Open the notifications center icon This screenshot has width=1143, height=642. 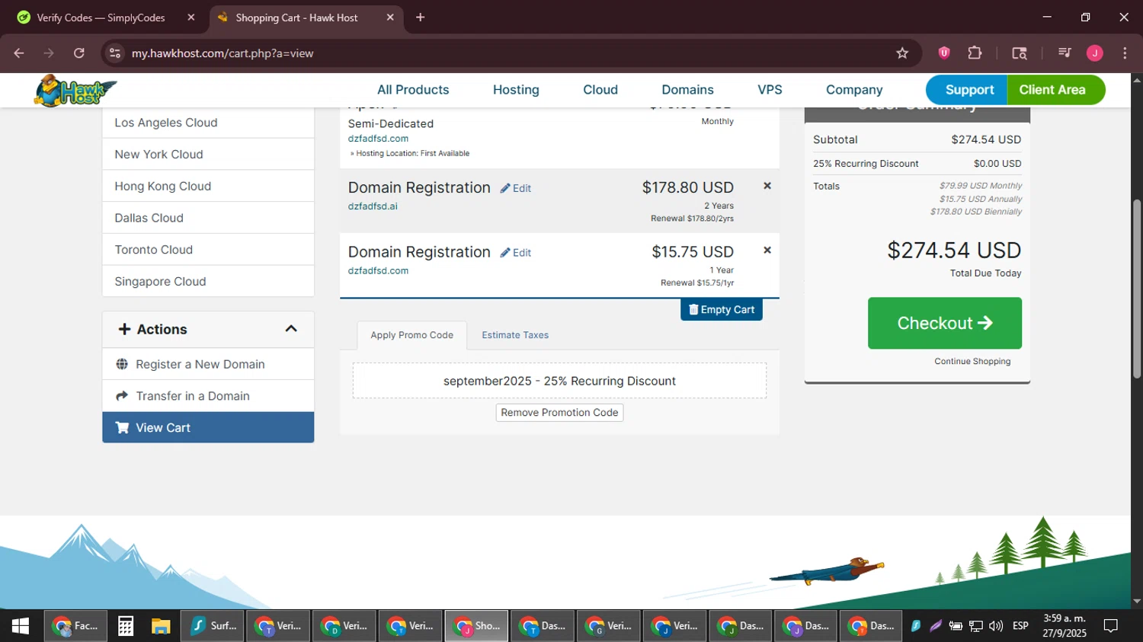(1111, 626)
